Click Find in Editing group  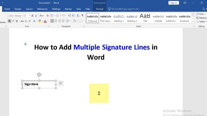coord(200,14)
